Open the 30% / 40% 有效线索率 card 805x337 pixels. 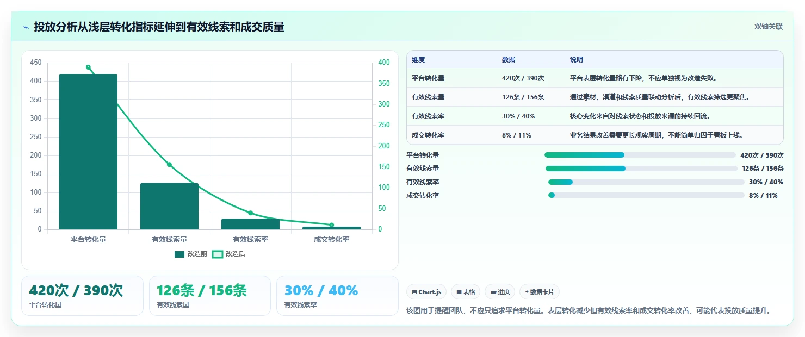click(338, 296)
